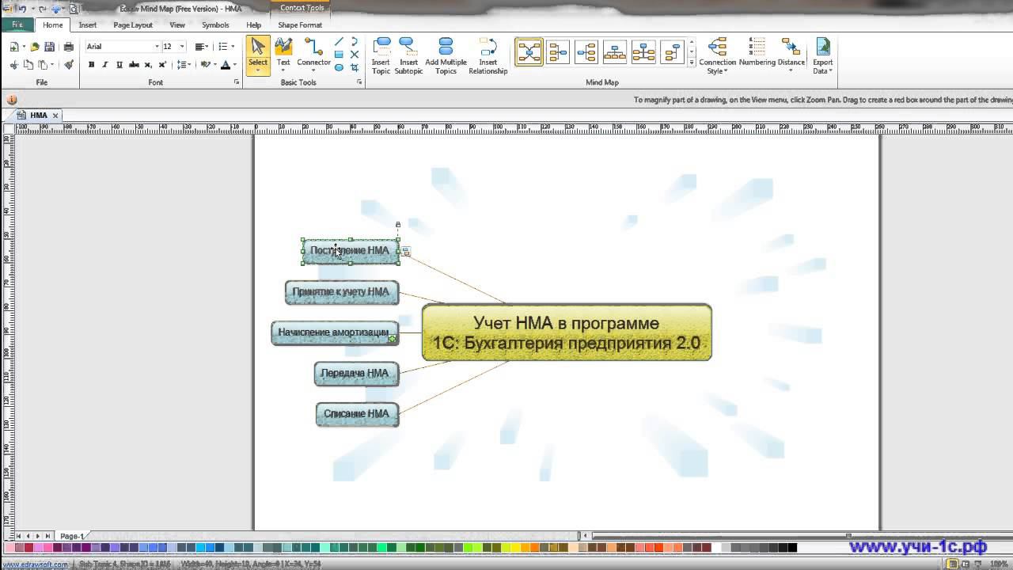Screen dimensions: 1013x570
Task: Click the crop tool icon
Action: coord(354,67)
